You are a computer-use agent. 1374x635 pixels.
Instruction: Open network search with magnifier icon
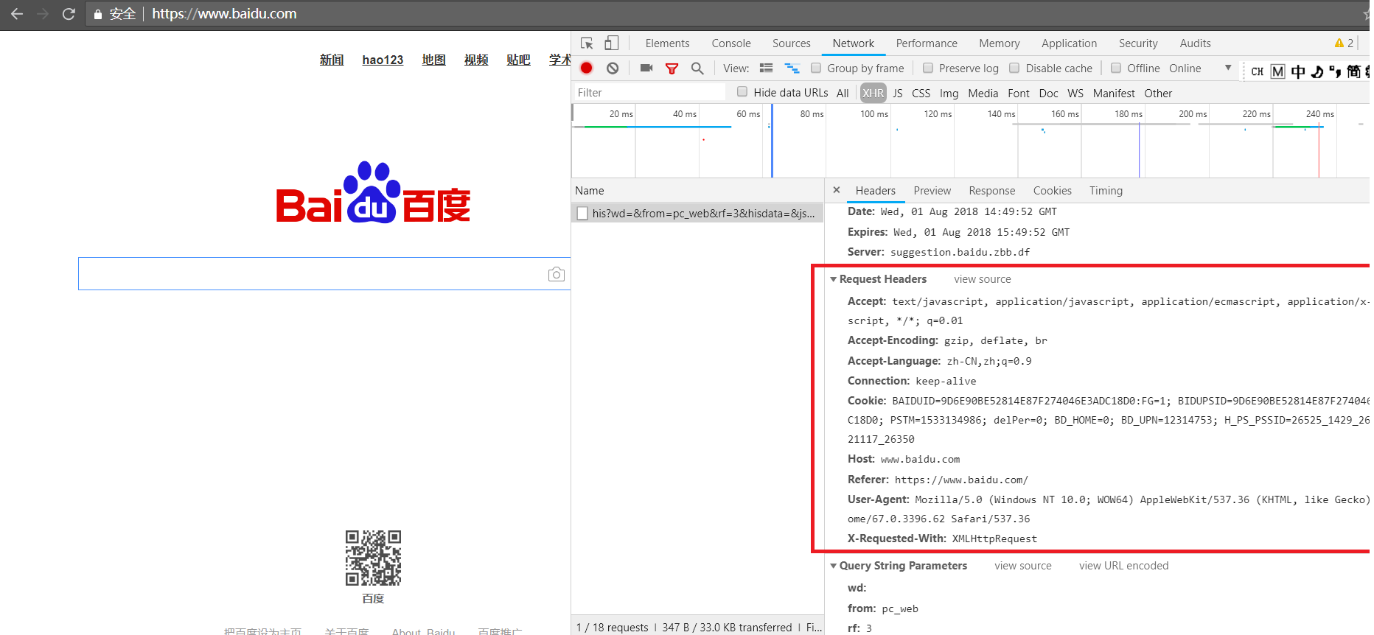click(697, 69)
